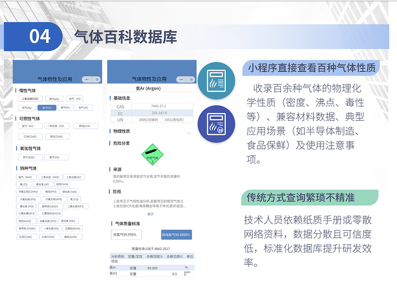Image resolution: width=397 pixels, height=288 pixels.
Task: Select the 乙硼烷(B2H6) gas chip
Action: [x=73, y=229]
